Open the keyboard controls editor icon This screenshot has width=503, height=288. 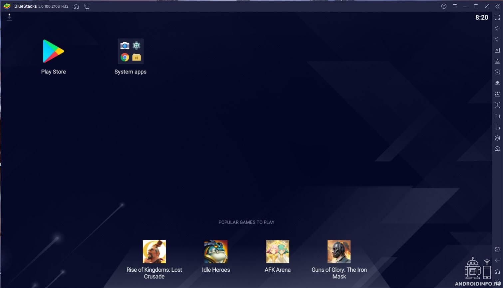click(x=497, y=61)
